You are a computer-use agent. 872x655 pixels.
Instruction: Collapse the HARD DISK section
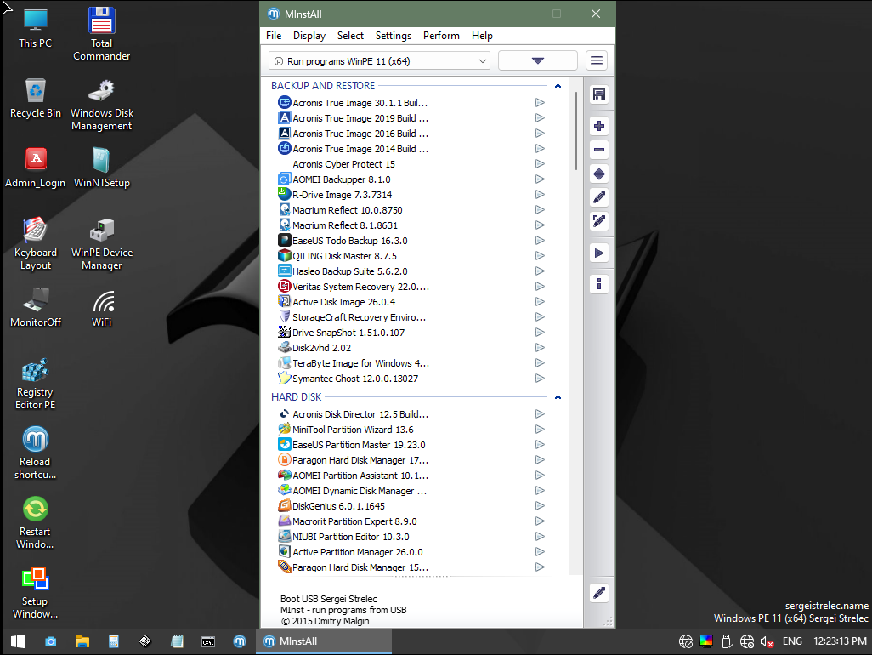[x=558, y=397]
